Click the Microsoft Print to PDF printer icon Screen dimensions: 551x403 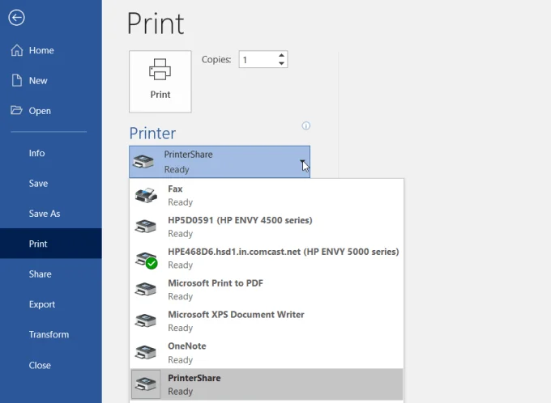click(x=146, y=289)
